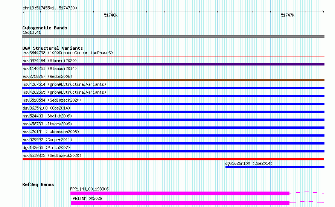Open variant esv3644798 (1000GenomesConsortiumPhase3)
The image size is (335, 207).
68,53
